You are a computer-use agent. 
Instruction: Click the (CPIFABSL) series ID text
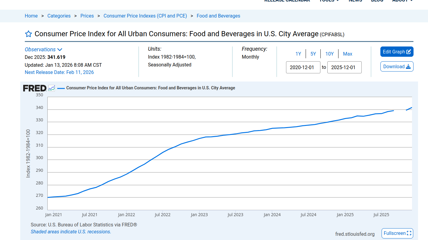pyautogui.click(x=332, y=34)
